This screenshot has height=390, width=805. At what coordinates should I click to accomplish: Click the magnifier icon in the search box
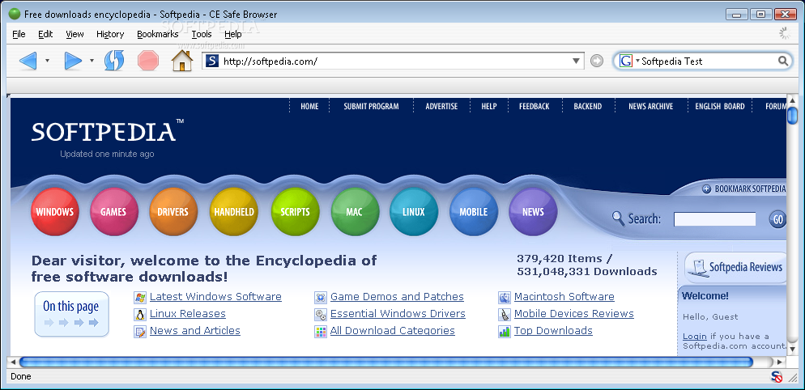[783, 61]
